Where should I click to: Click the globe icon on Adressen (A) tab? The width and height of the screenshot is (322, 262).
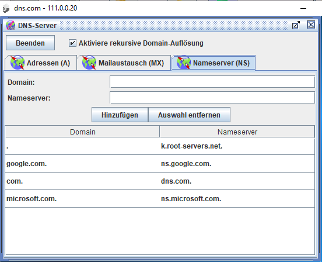coord(17,63)
